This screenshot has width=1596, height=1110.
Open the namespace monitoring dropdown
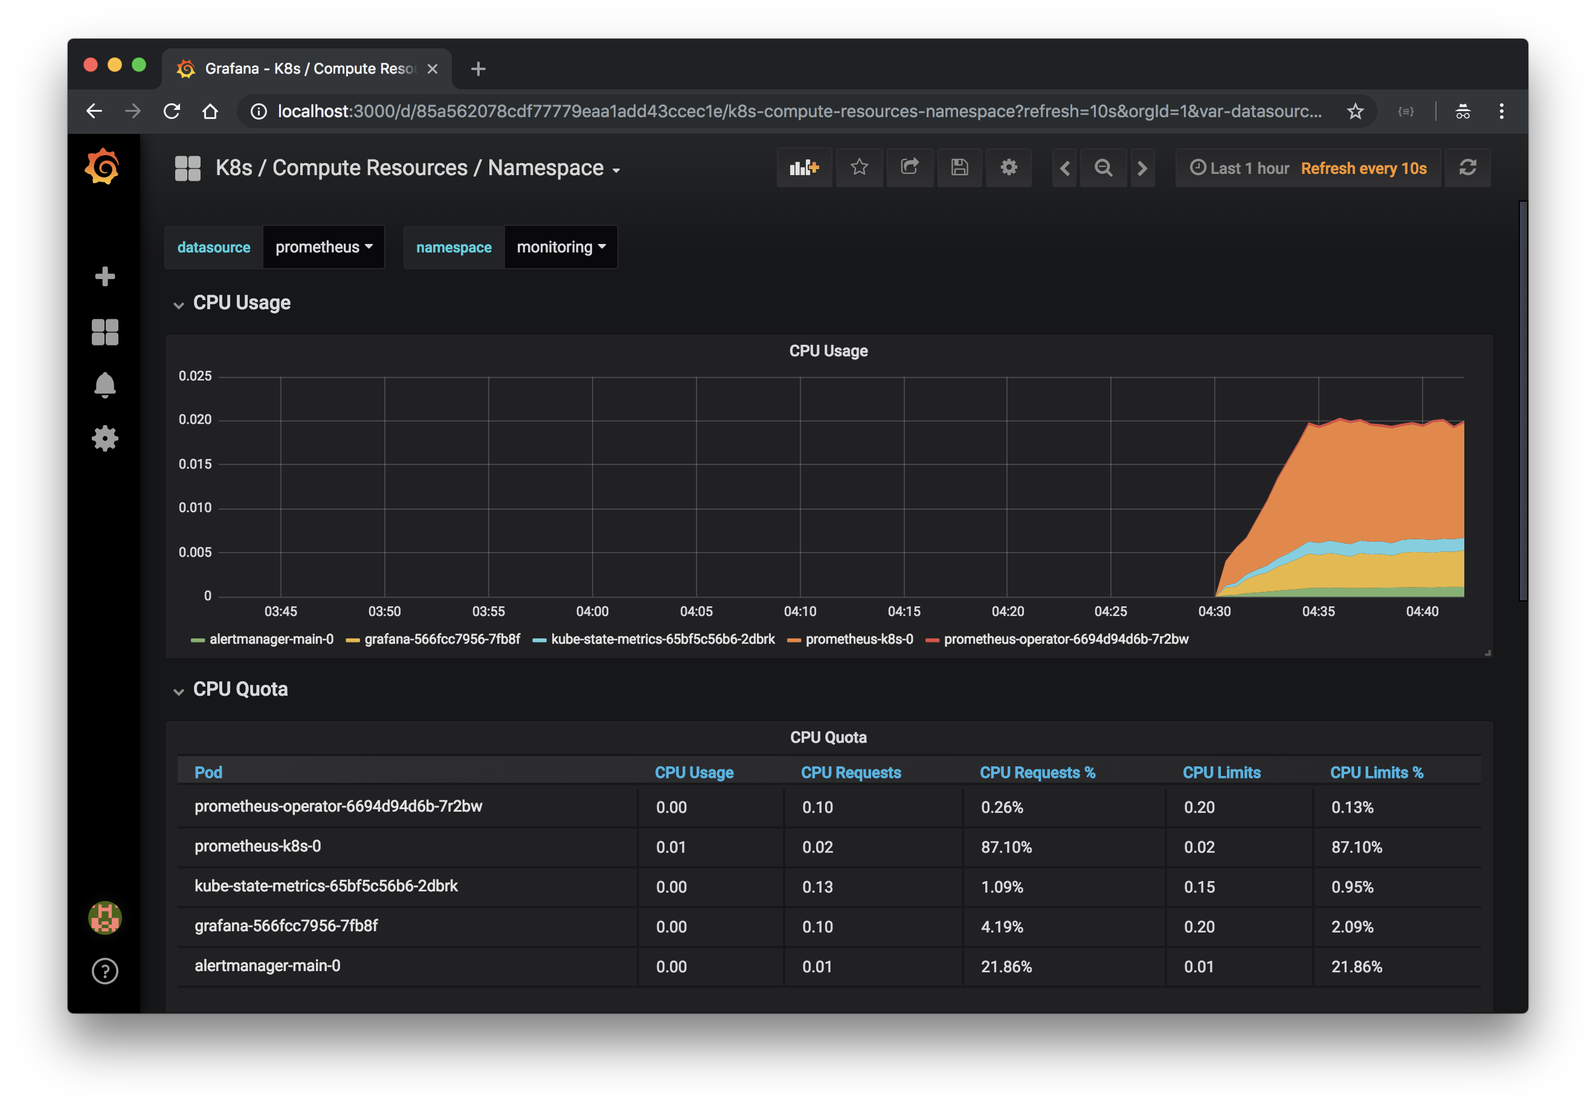(x=560, y=248)
